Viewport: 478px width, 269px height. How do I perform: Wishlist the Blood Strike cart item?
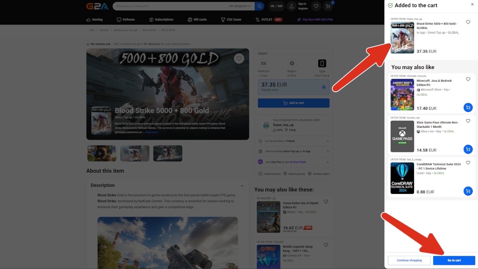[x=468, y=22]
